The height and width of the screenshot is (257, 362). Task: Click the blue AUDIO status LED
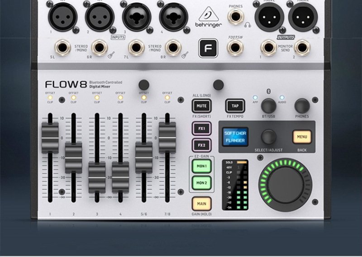pos(282,97)
